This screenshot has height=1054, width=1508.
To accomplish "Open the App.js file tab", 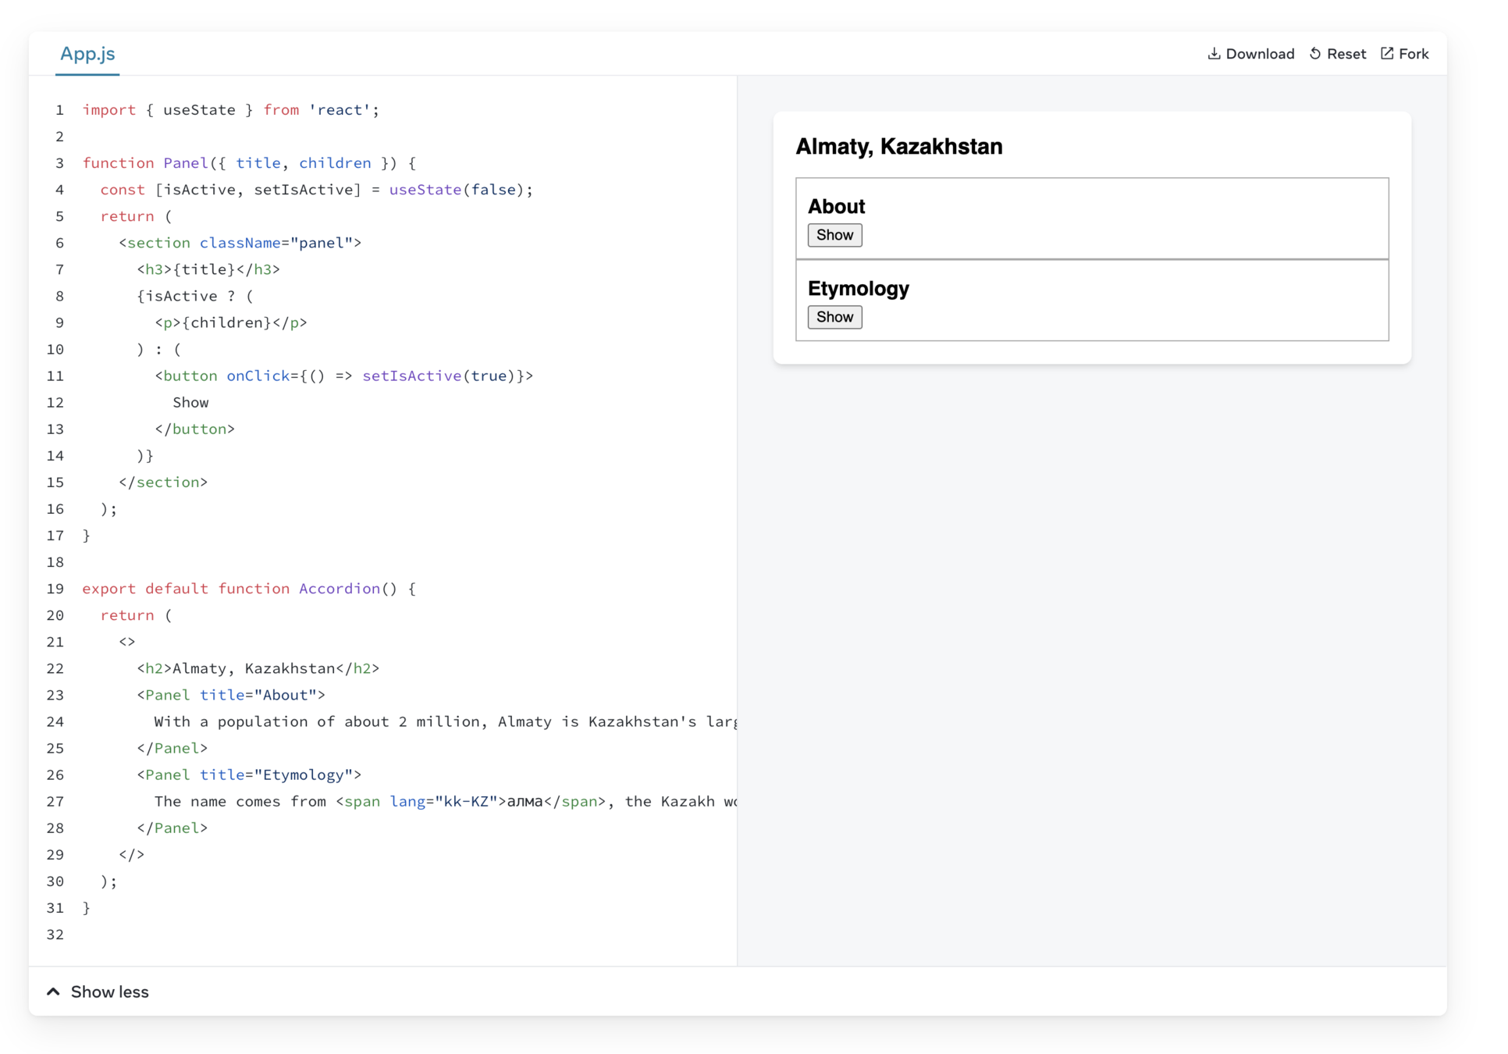I will pyautogui.click(x=87, y=54).
